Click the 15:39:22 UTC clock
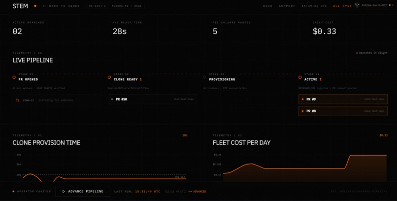 coord(314,6)
